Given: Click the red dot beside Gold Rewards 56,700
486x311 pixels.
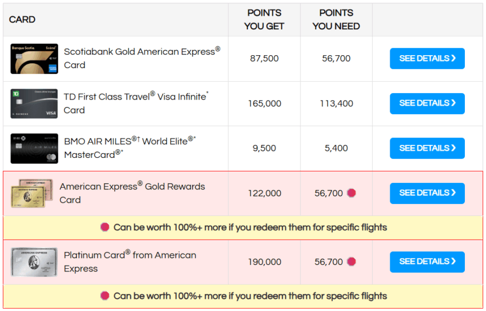Looking at the screenshot, I should (x=351, y=193).
